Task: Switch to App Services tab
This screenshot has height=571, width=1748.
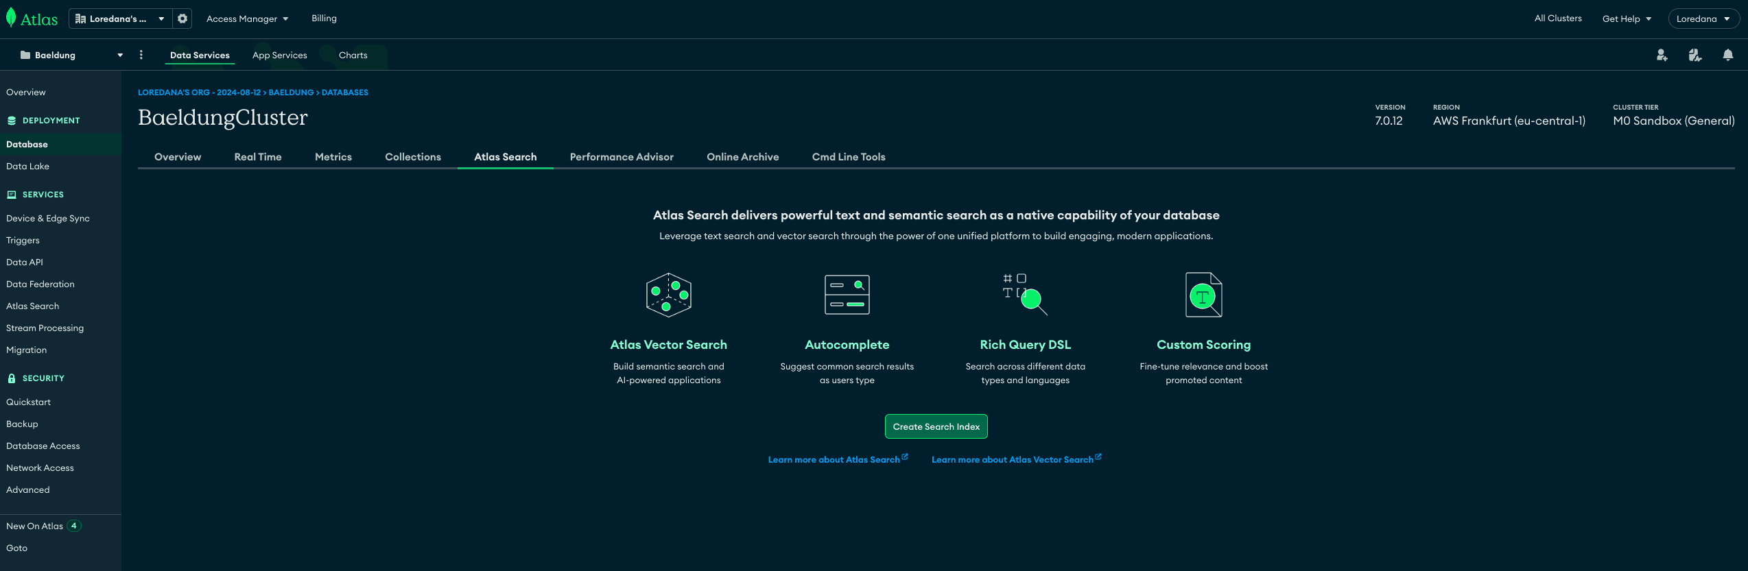Action: (x=280, y=56)
